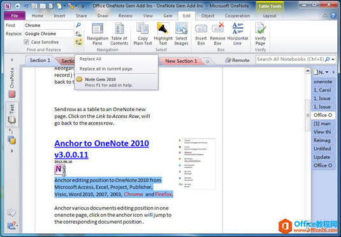Viewport: 341px width, 237px height.
Task: Click the page scroll up arrow
Action: [307, 71]
